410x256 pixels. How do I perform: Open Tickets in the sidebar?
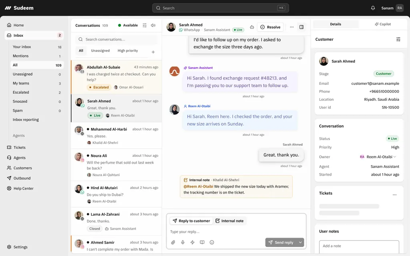(x=34, y=147)
